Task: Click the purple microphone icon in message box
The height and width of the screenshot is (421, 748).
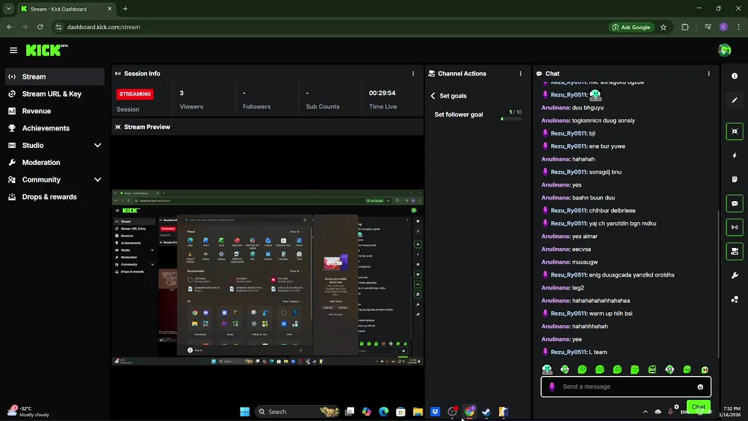Action: click(x=552, y=387)
